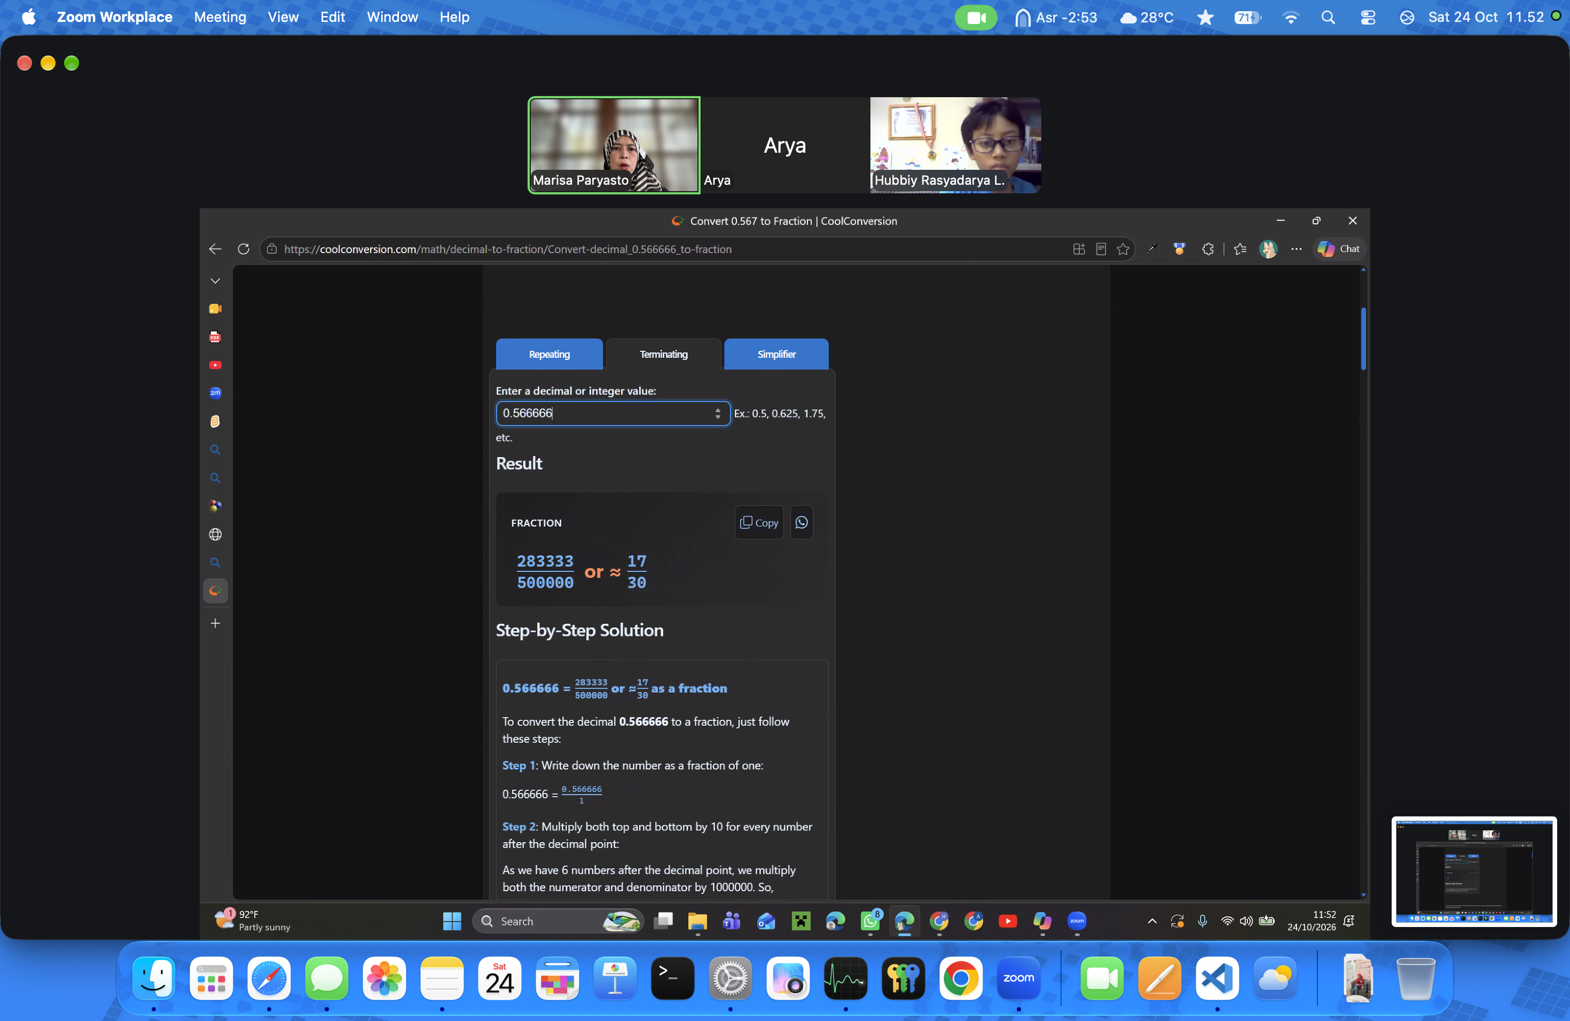Open the Window menu

click(x=392, y=17)
